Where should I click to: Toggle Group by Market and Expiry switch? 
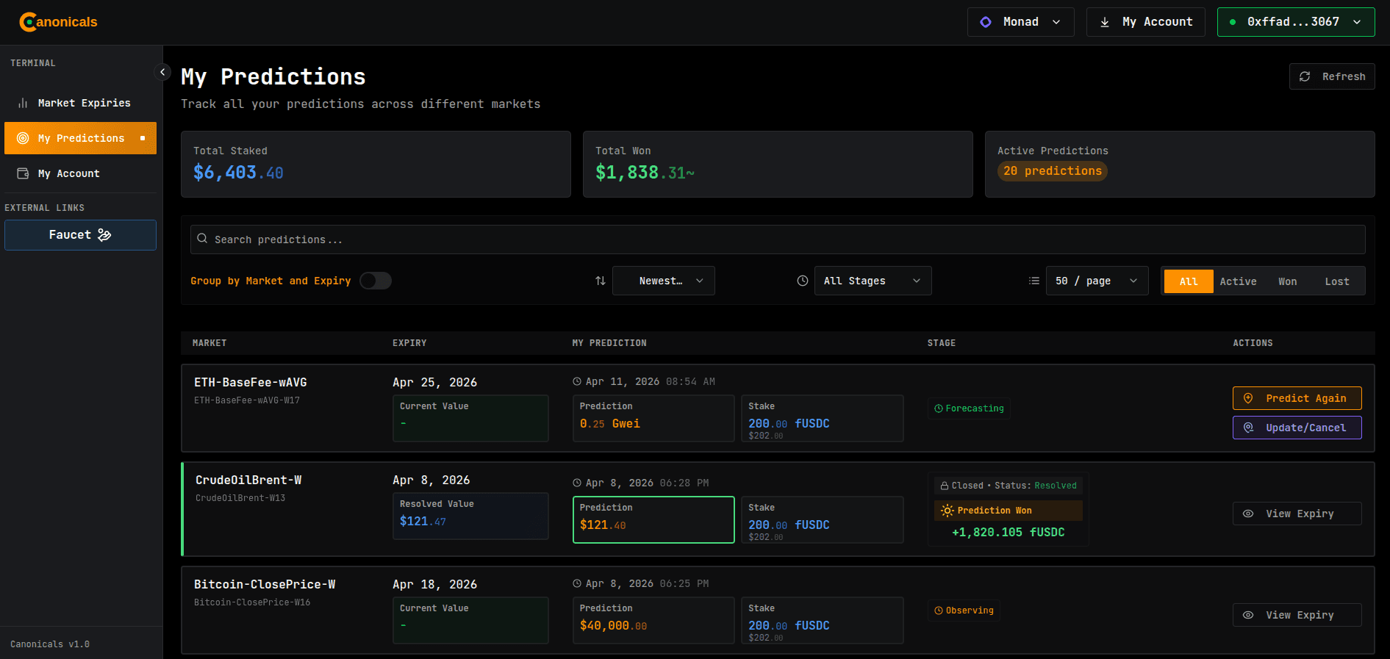(x=376, y=281)
